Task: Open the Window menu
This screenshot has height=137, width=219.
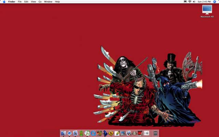Action: click(48, 2)
